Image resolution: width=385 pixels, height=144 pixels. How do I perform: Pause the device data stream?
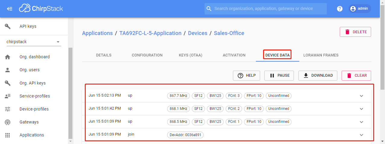279,75
